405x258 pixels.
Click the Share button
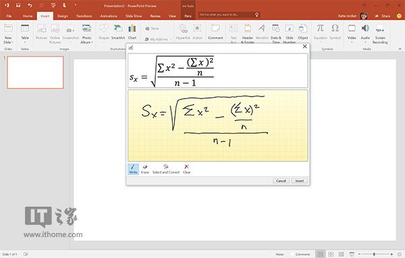tap(383, 16)
